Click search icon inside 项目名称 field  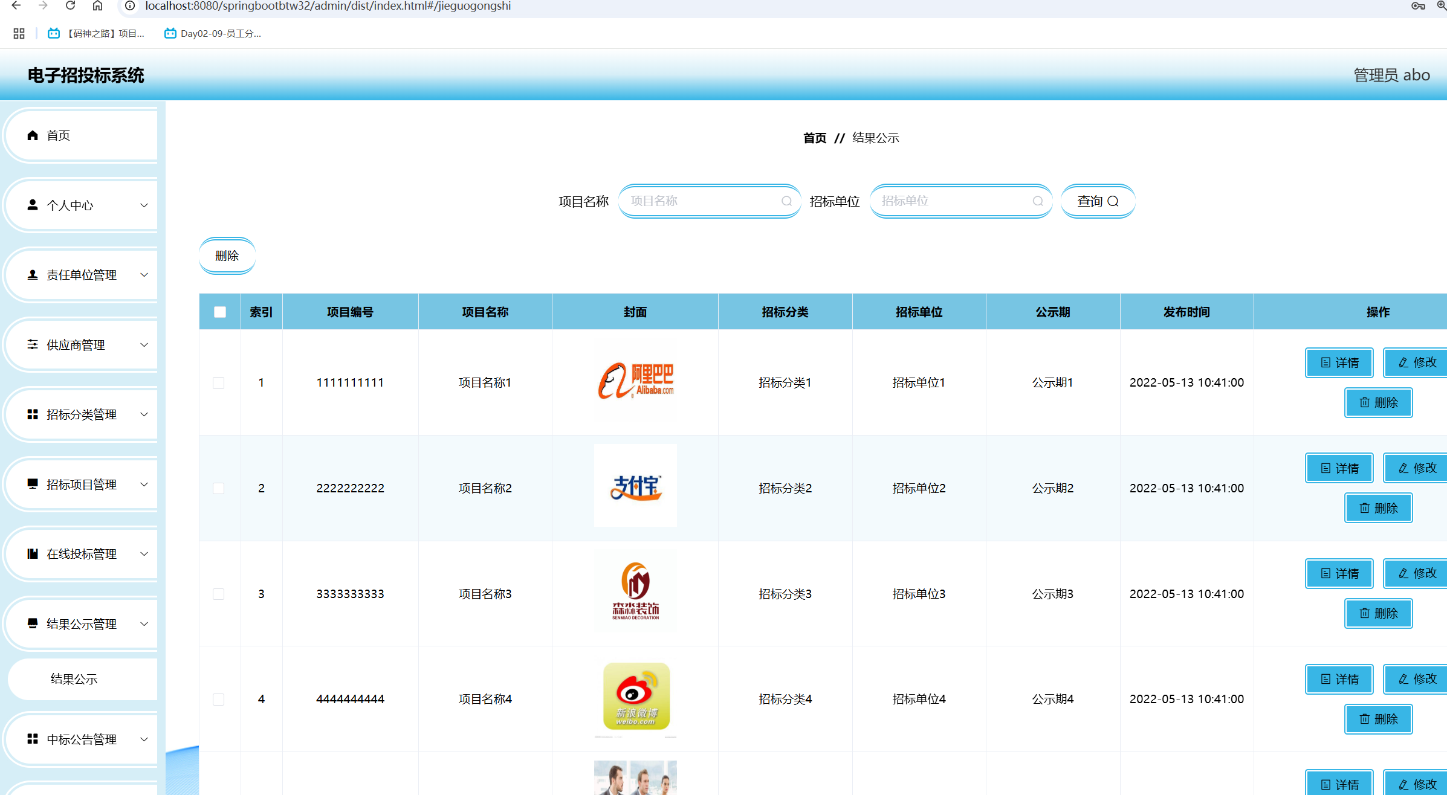pos(786,201)
